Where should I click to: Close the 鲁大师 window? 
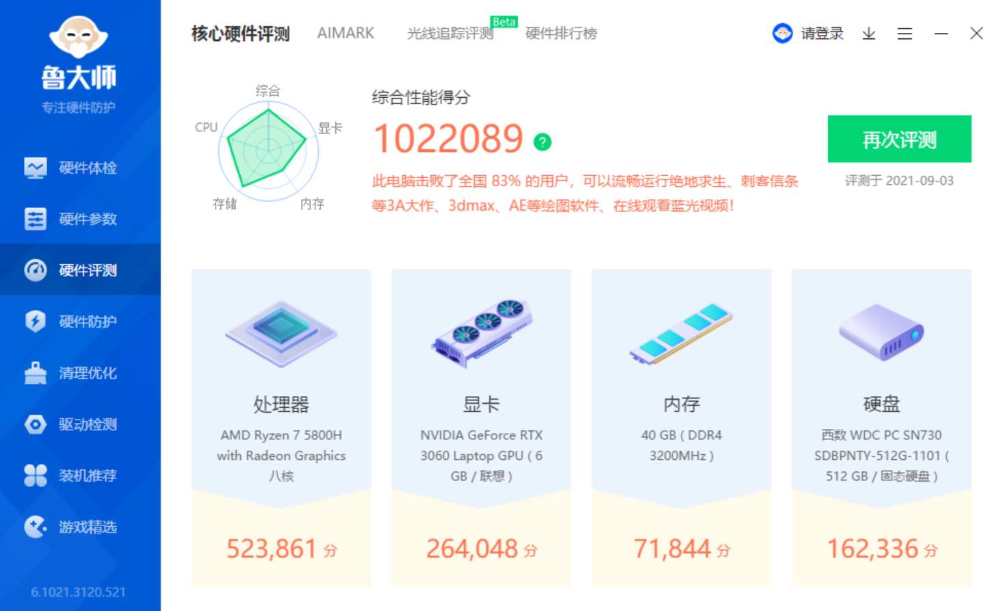pos(976,34)
